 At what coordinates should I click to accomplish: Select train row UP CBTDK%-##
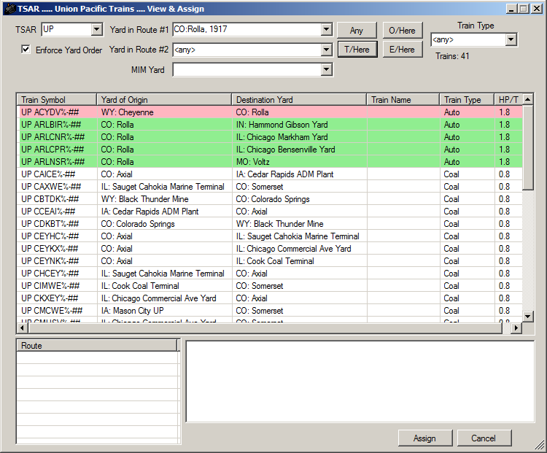[269, 199]
